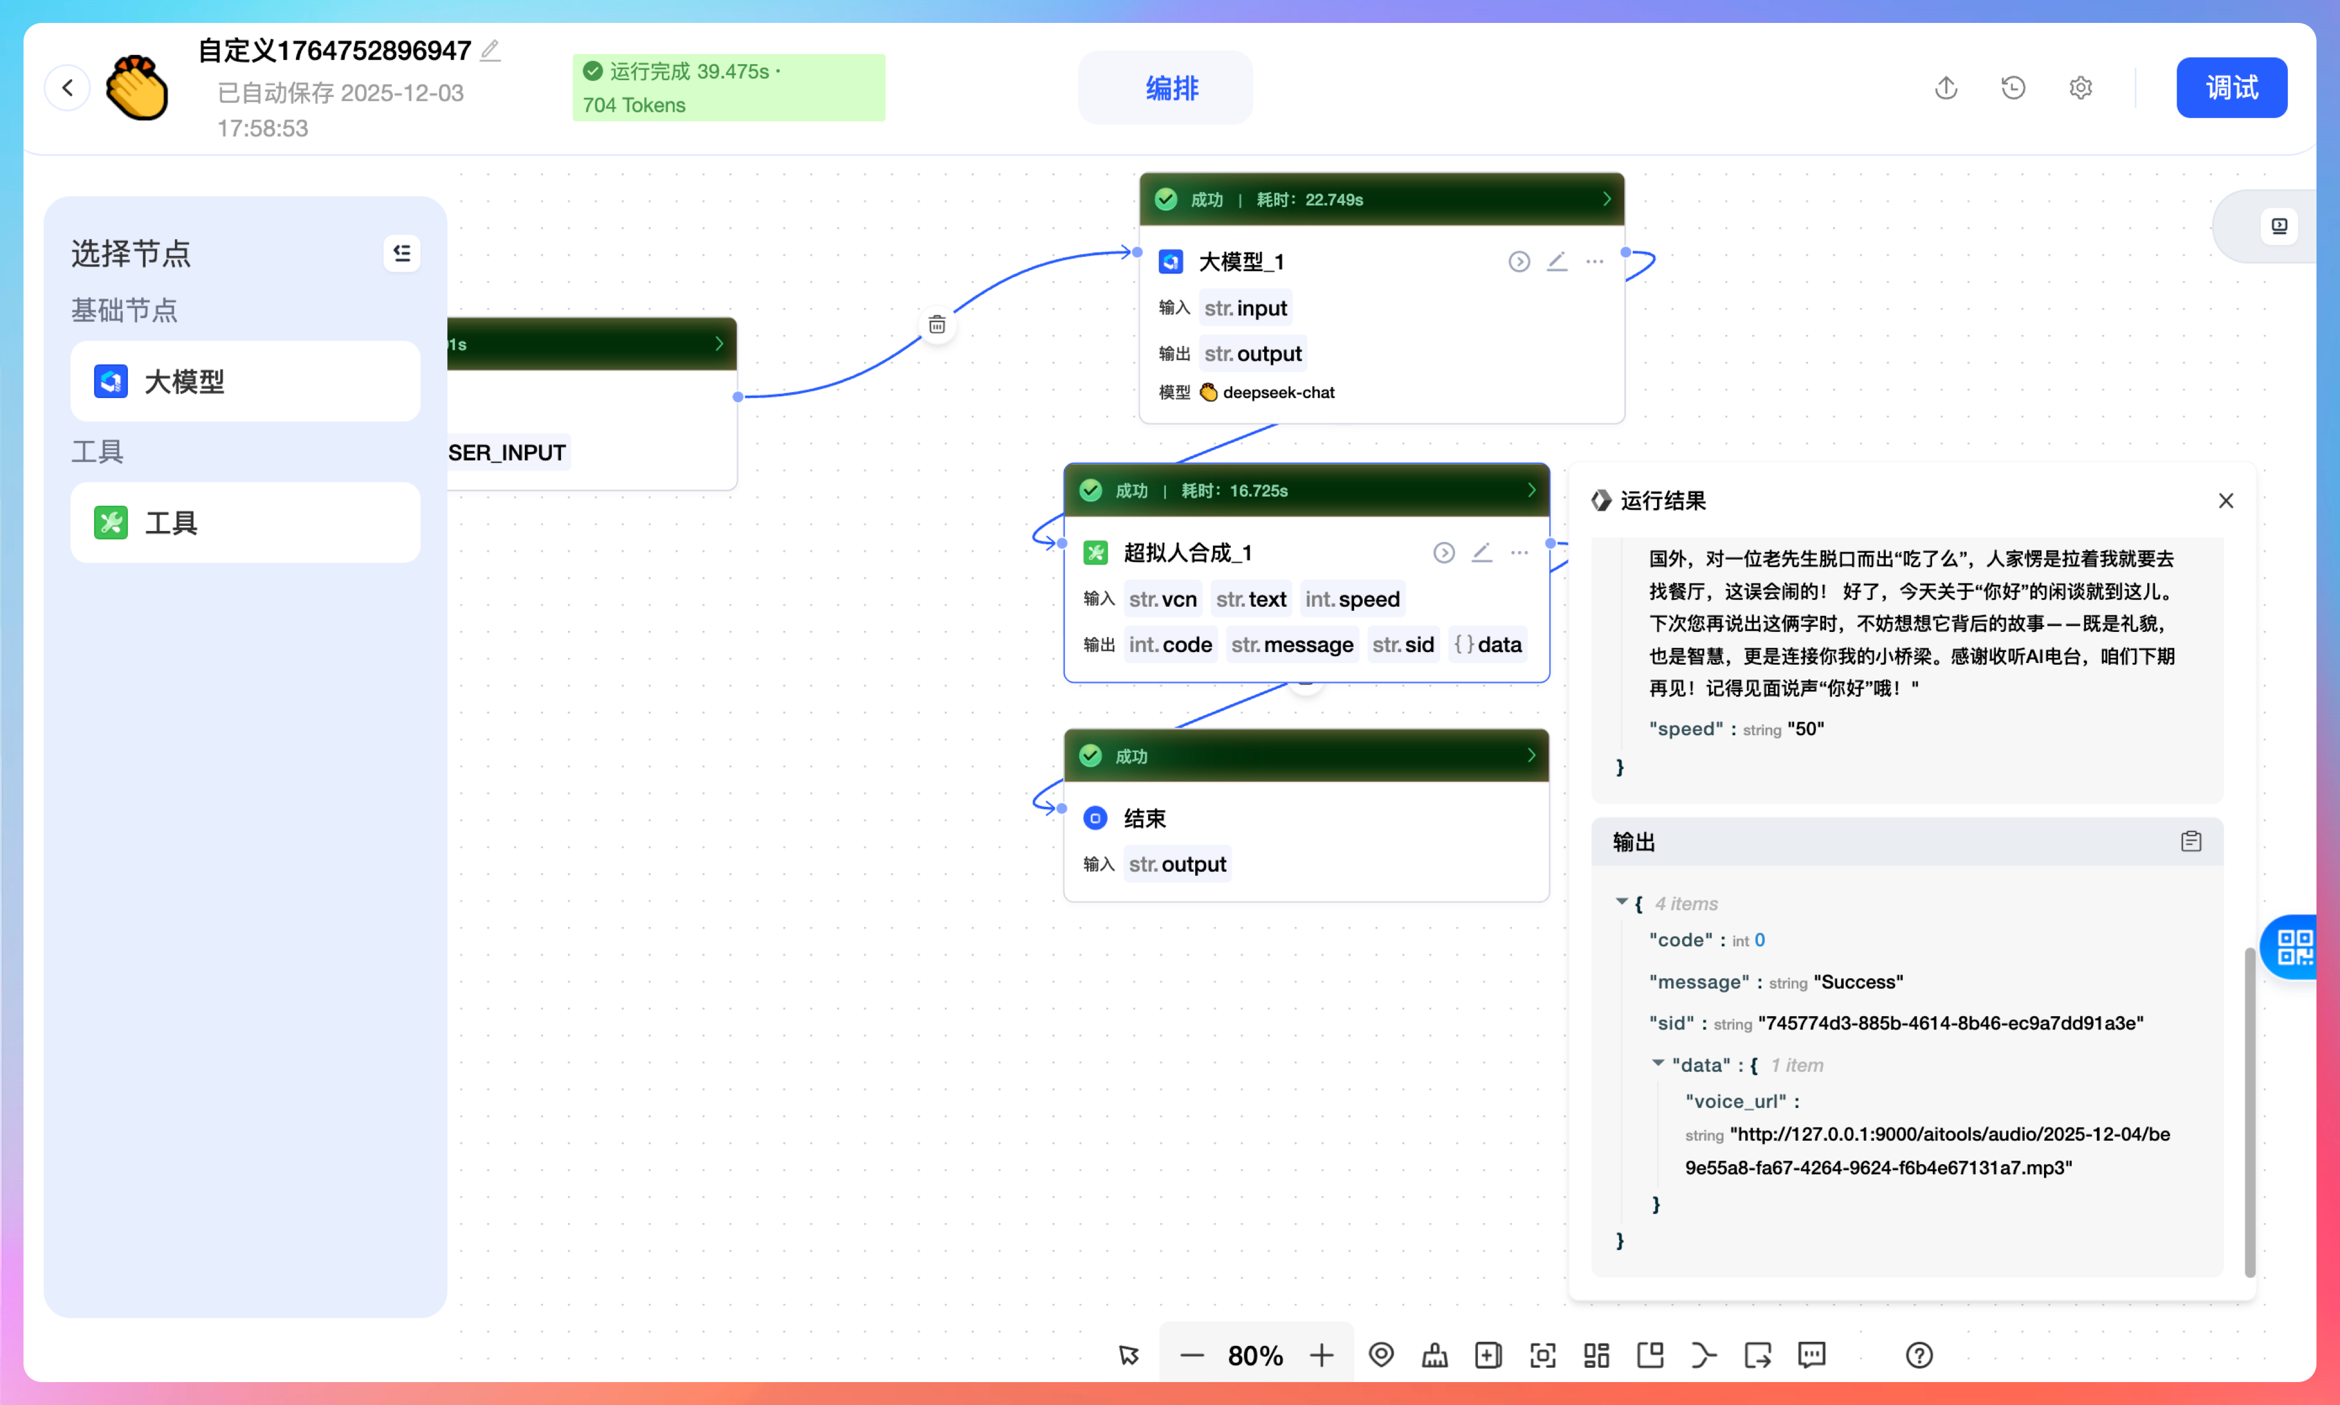Screen dimensions: 2340x1405
Task: Click the auto-layout grid icon
Action: pyautogui.click(x=1596, y=1355)
